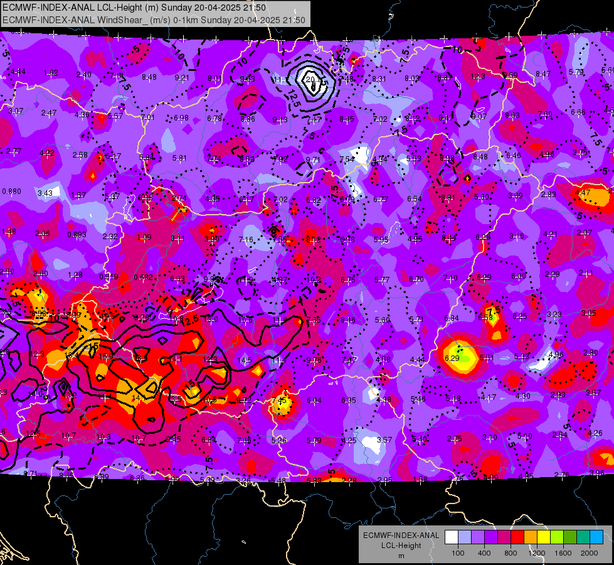Click the grid value 6.78
The image size is (614, 565).
click(x=214, y=119)
